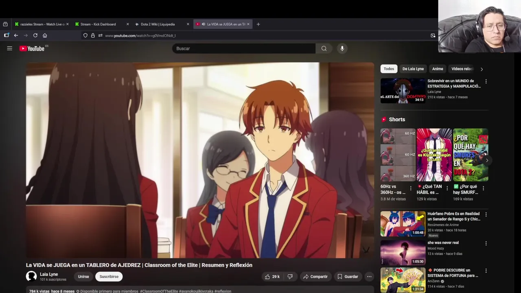Image resolution: width=521 pixels, height=293 pixels.
Task: Open options for Huérfano Pobre video
Action: tap(486, 214)
